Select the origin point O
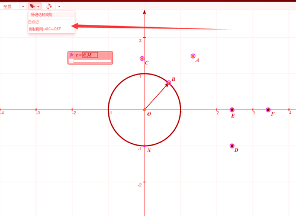Viewport: 296px width, 216px height. [x=144, y=109]
